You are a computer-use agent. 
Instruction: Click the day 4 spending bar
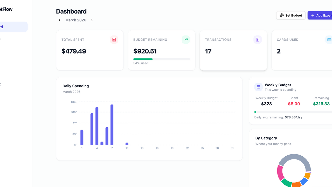click(97, 126)
